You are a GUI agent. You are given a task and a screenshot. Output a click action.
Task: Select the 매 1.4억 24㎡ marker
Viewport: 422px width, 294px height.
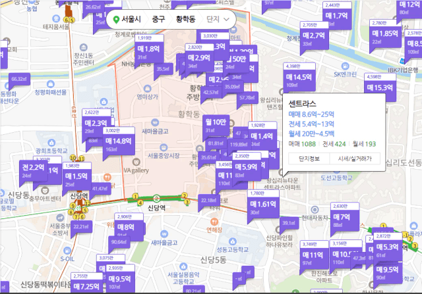tap(262, 136)
